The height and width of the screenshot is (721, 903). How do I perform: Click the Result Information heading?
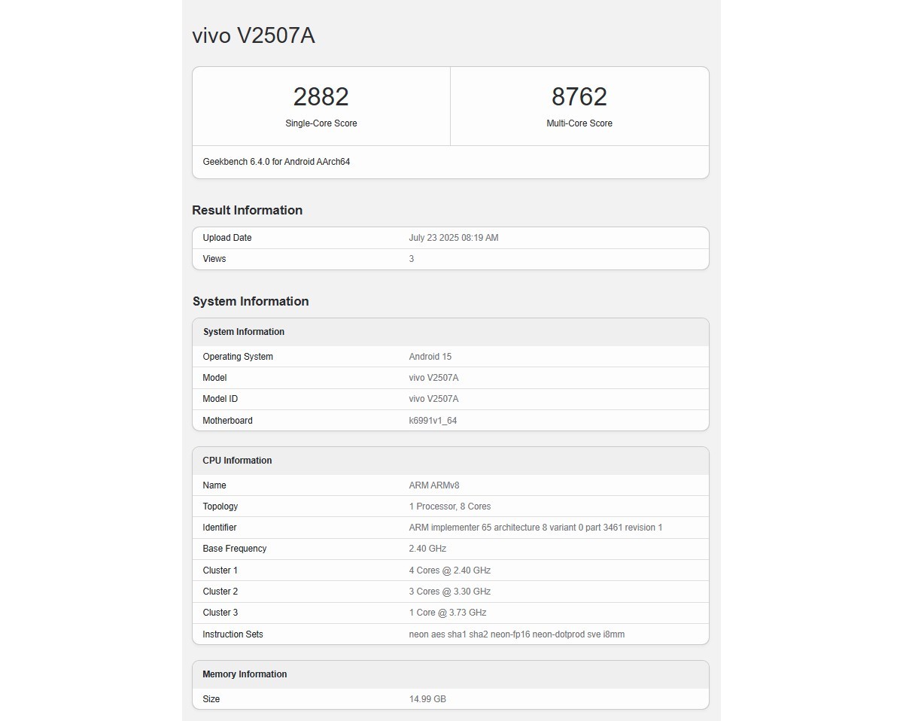tap(247, 211)
